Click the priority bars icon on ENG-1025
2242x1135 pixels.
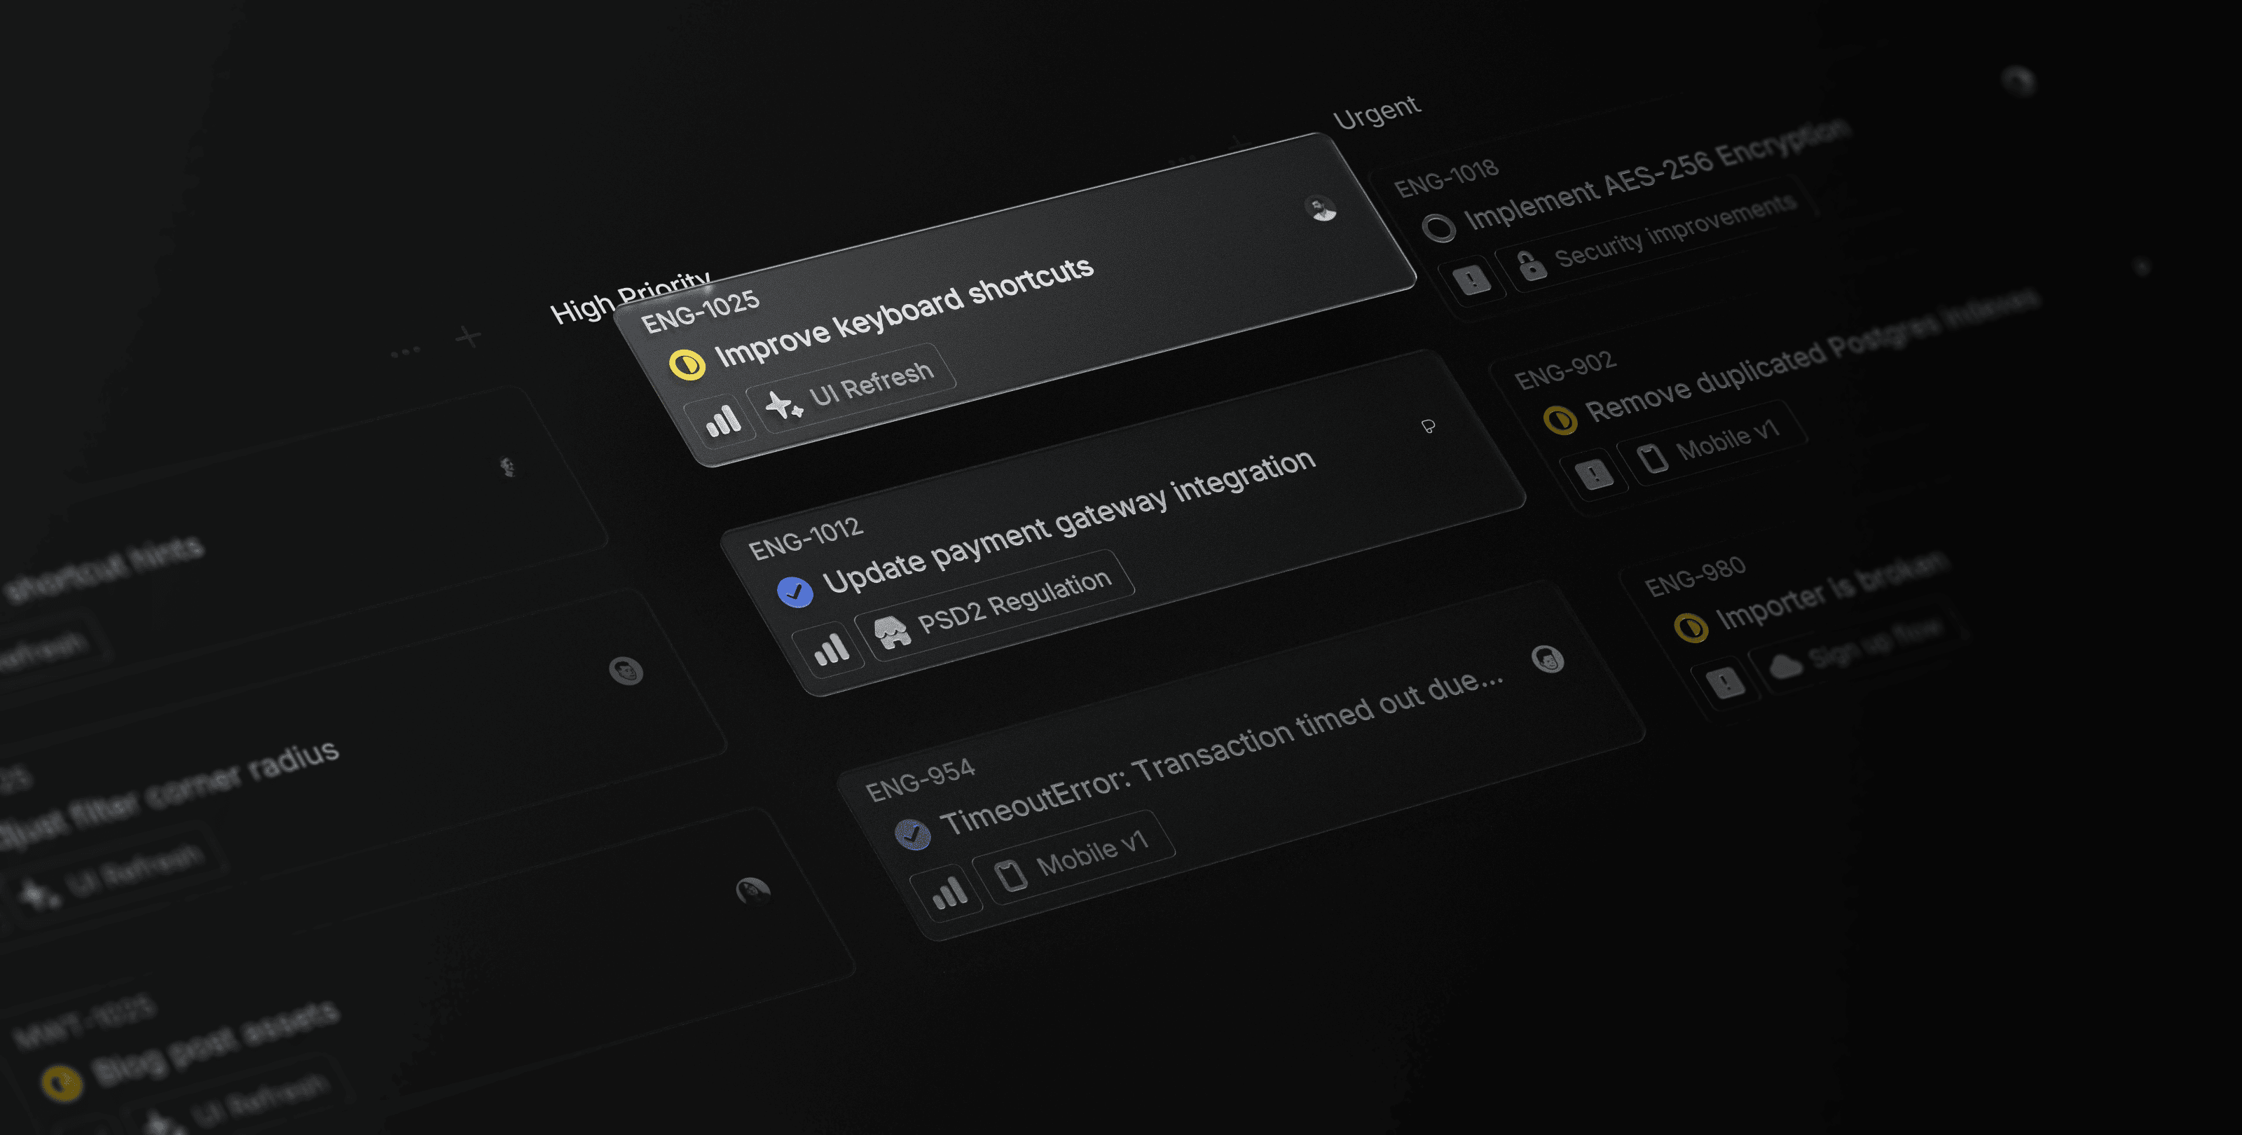[723, 422]
